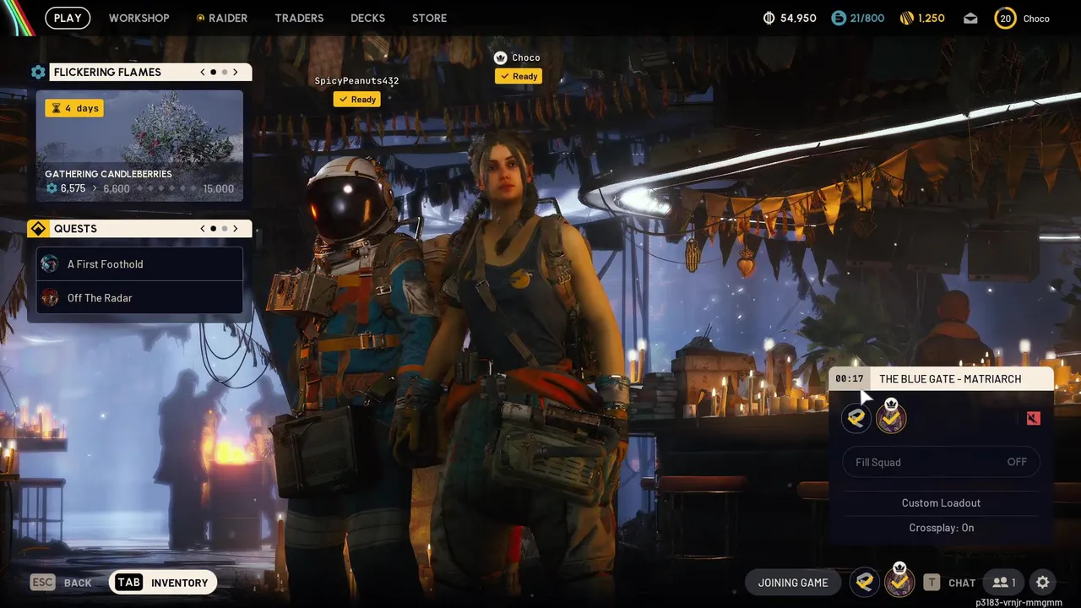Open Custom Loadout
This screenshot has height=608, width=1081.
point(941,502)
